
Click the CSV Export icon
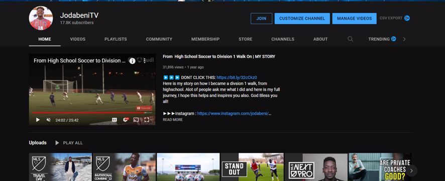click(407, 18)
